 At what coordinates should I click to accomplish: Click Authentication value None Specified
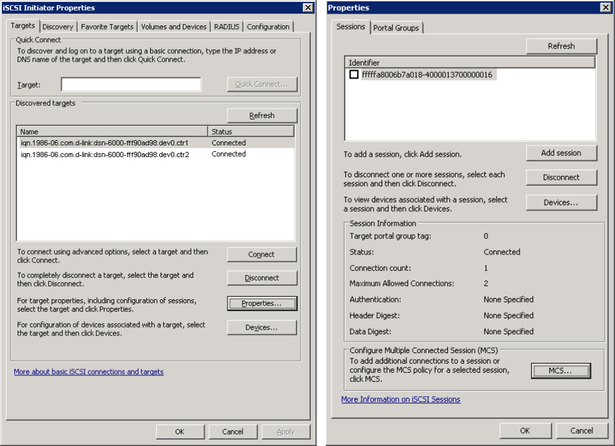click(x=508, y=299)
